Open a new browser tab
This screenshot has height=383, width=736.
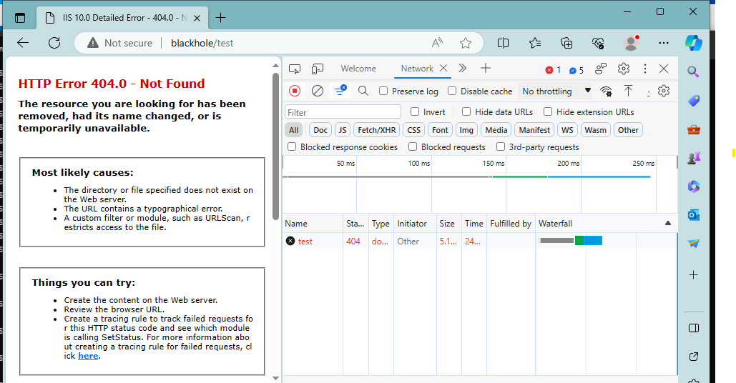click(x=220, y=18)
